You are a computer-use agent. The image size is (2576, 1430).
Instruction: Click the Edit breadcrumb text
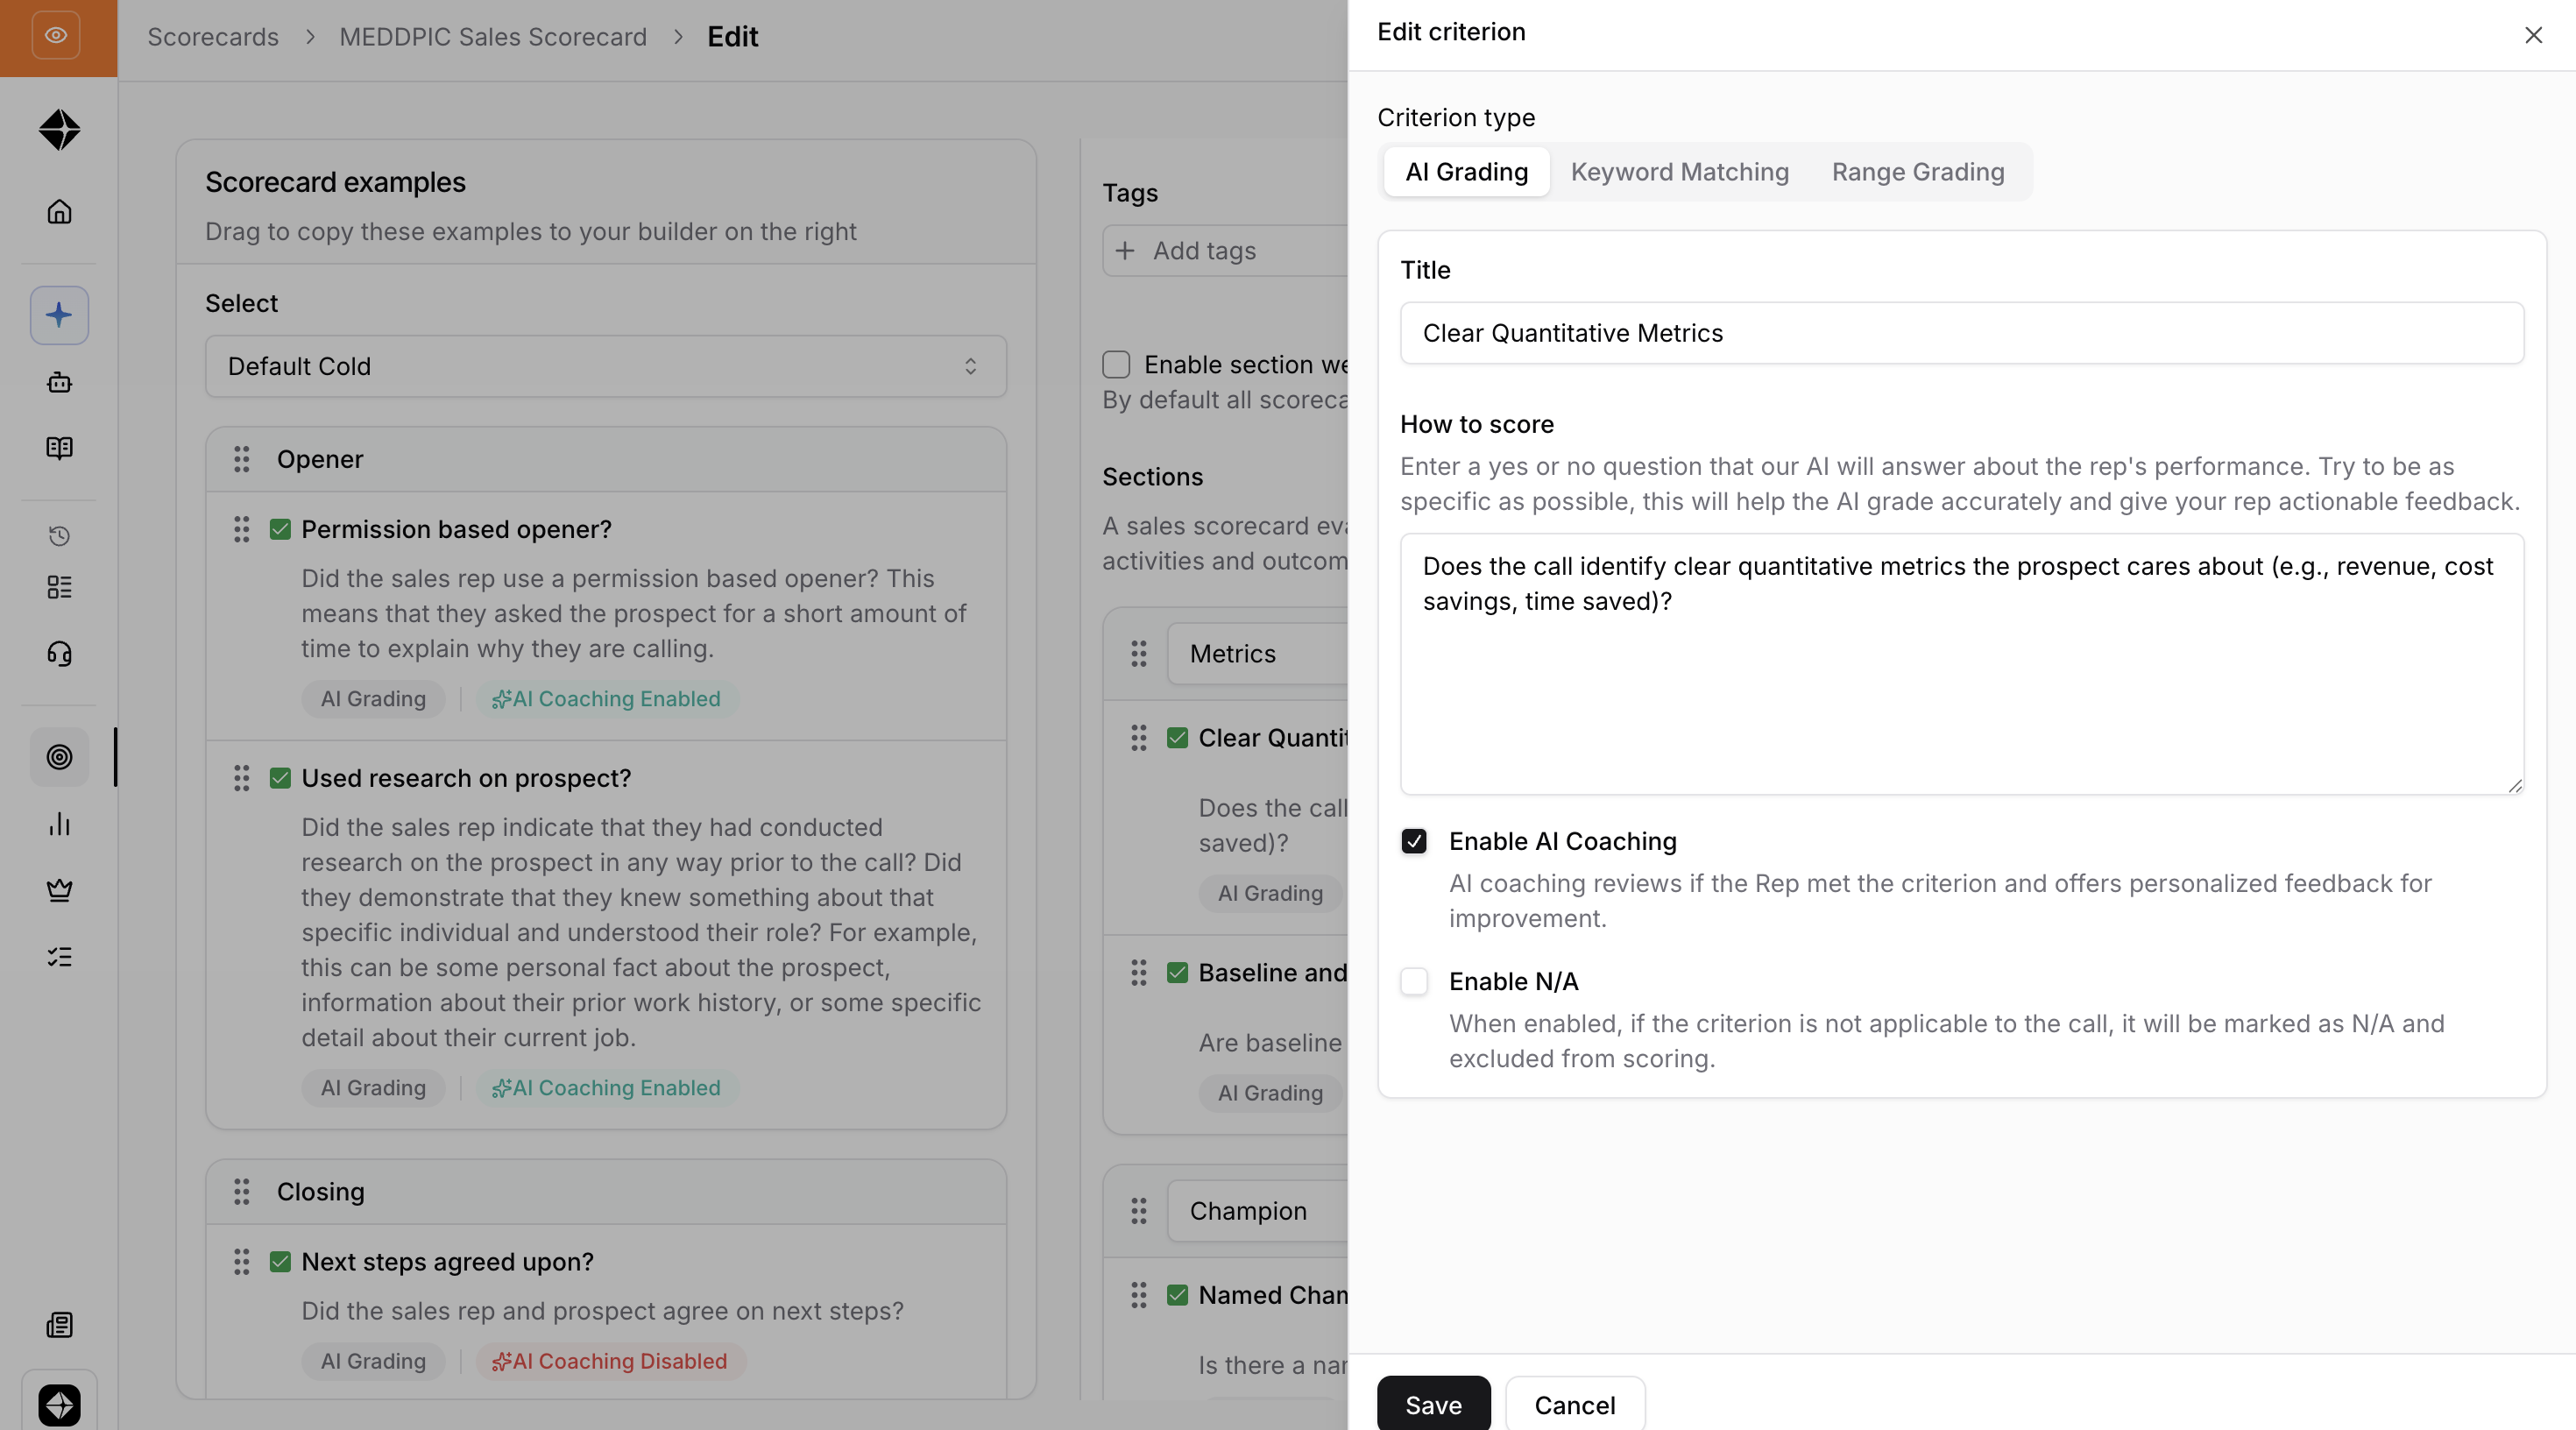(x=733, y=37)
